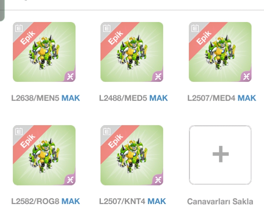This screenshot has width=264, height=218.
Task: Select the L2582/ROG8 monster thumbnail
Action: (x=44, y=155)
